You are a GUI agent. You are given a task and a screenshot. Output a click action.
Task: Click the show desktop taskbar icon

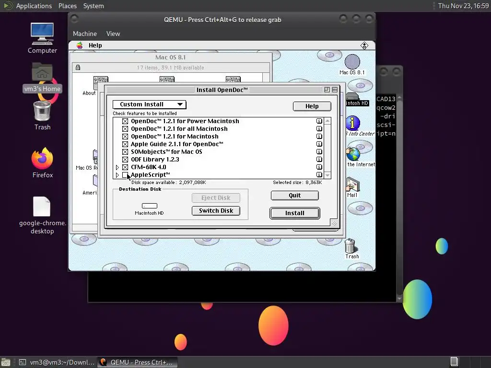(6, 362)
